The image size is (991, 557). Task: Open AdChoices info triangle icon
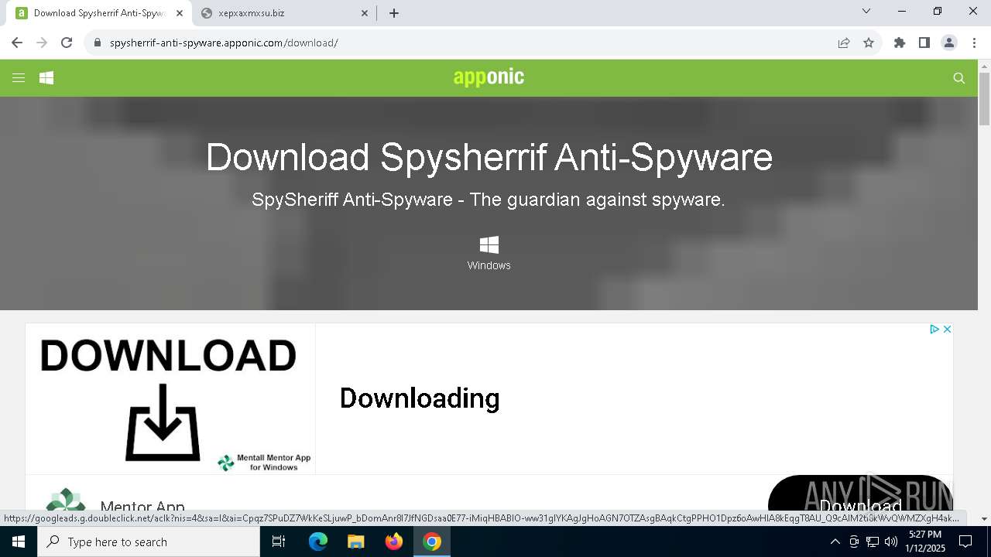(934, 330)
